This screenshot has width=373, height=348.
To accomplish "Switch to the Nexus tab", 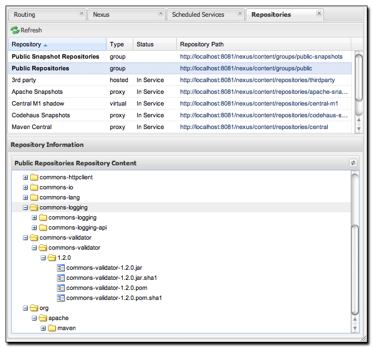I will coord(101,15).
